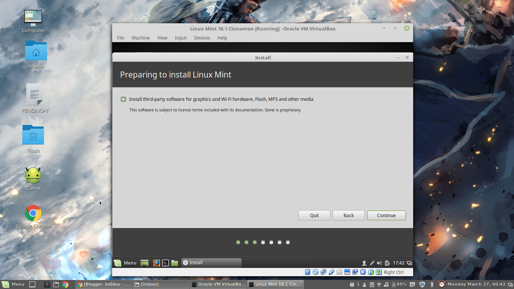
Task: Open the guest file manager folder icon
Action: coord(175,263)
